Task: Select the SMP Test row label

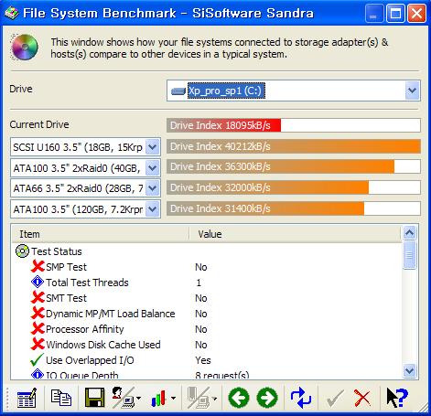Action: click(x=66, y=267)
